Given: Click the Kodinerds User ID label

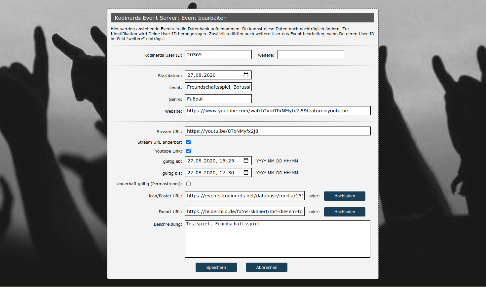Looking at the screenshot, I should [163, 55].
